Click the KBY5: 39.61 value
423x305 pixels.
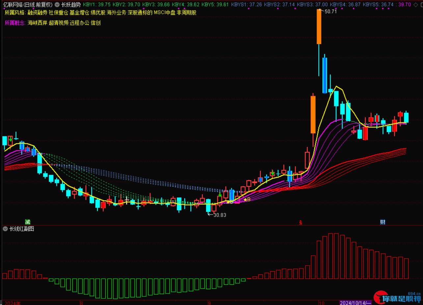[x=215, y=5]
